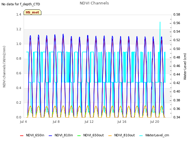Click the 'NDVI channels (W/m2/nm)' axis label
This screenshot has width=189, height=141.
[x=4, y=67]
